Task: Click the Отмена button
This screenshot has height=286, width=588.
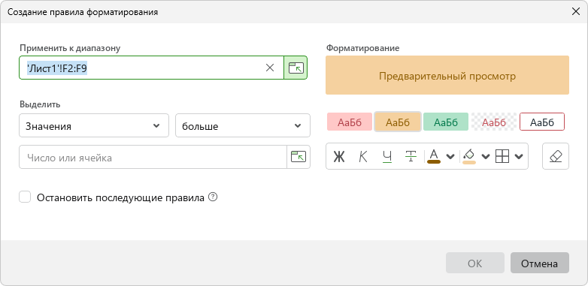Action: point(540,263)
